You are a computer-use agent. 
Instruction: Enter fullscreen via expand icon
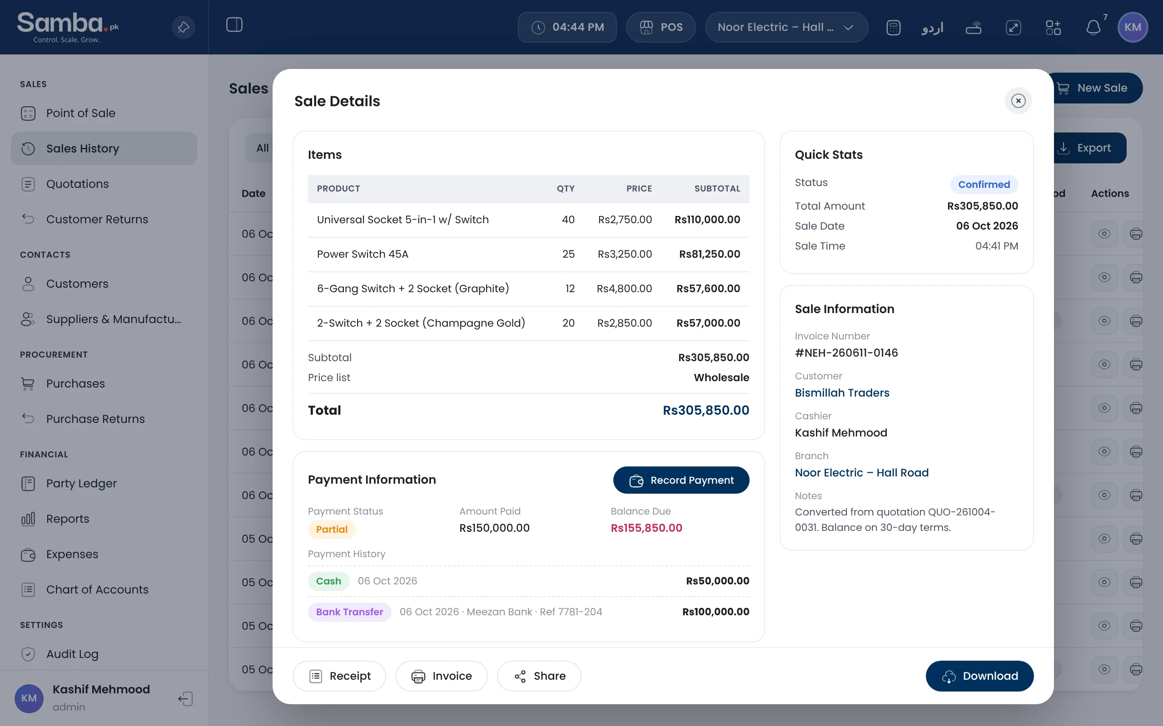coord(1013,27)
